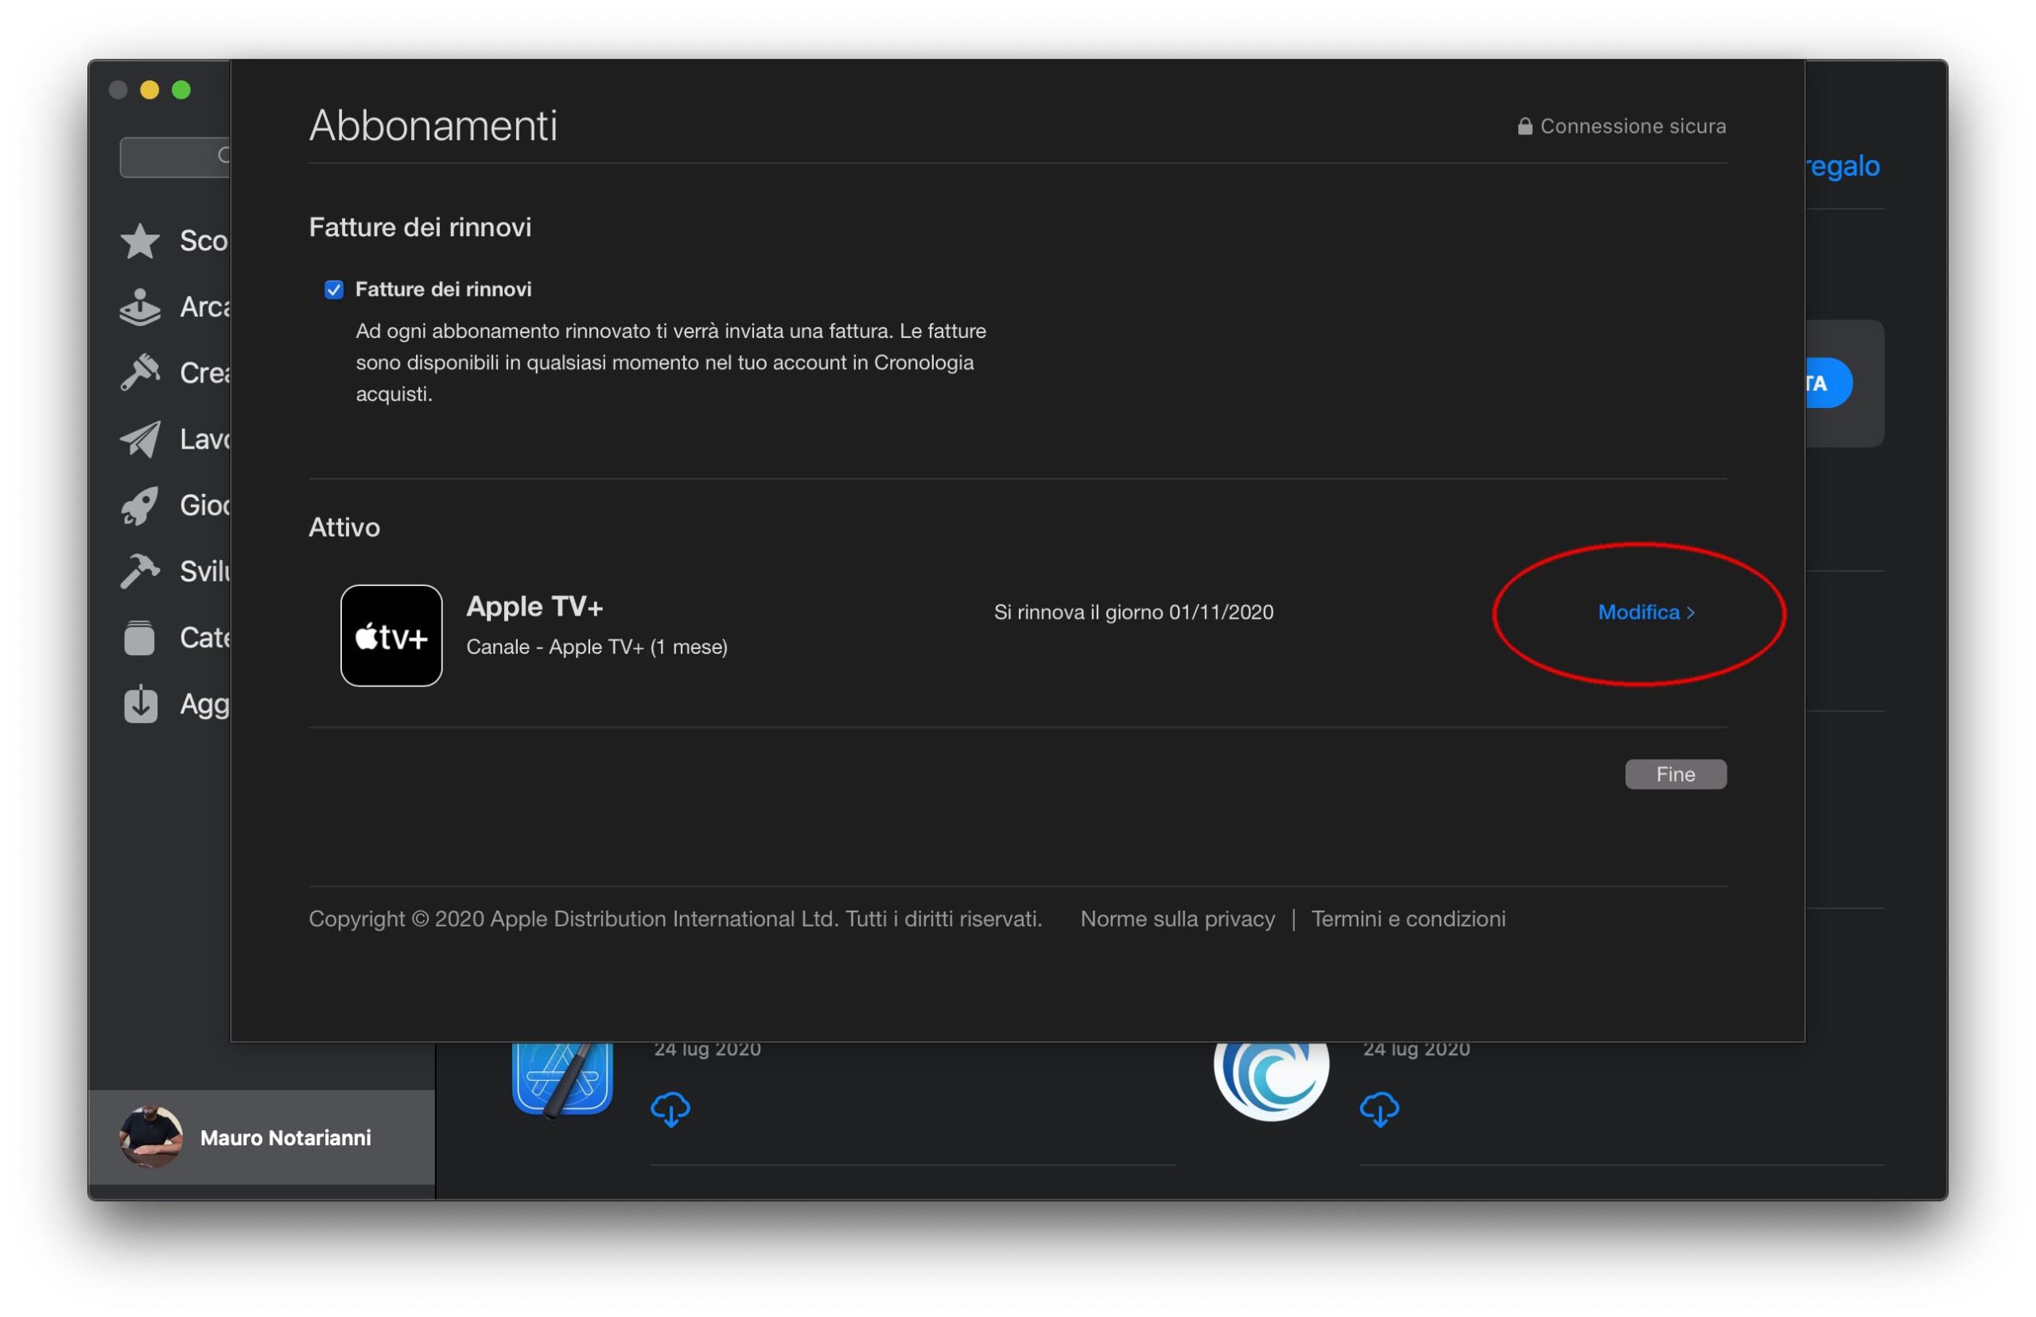Open Sviluppa hammer icon in sidebar

139,571
